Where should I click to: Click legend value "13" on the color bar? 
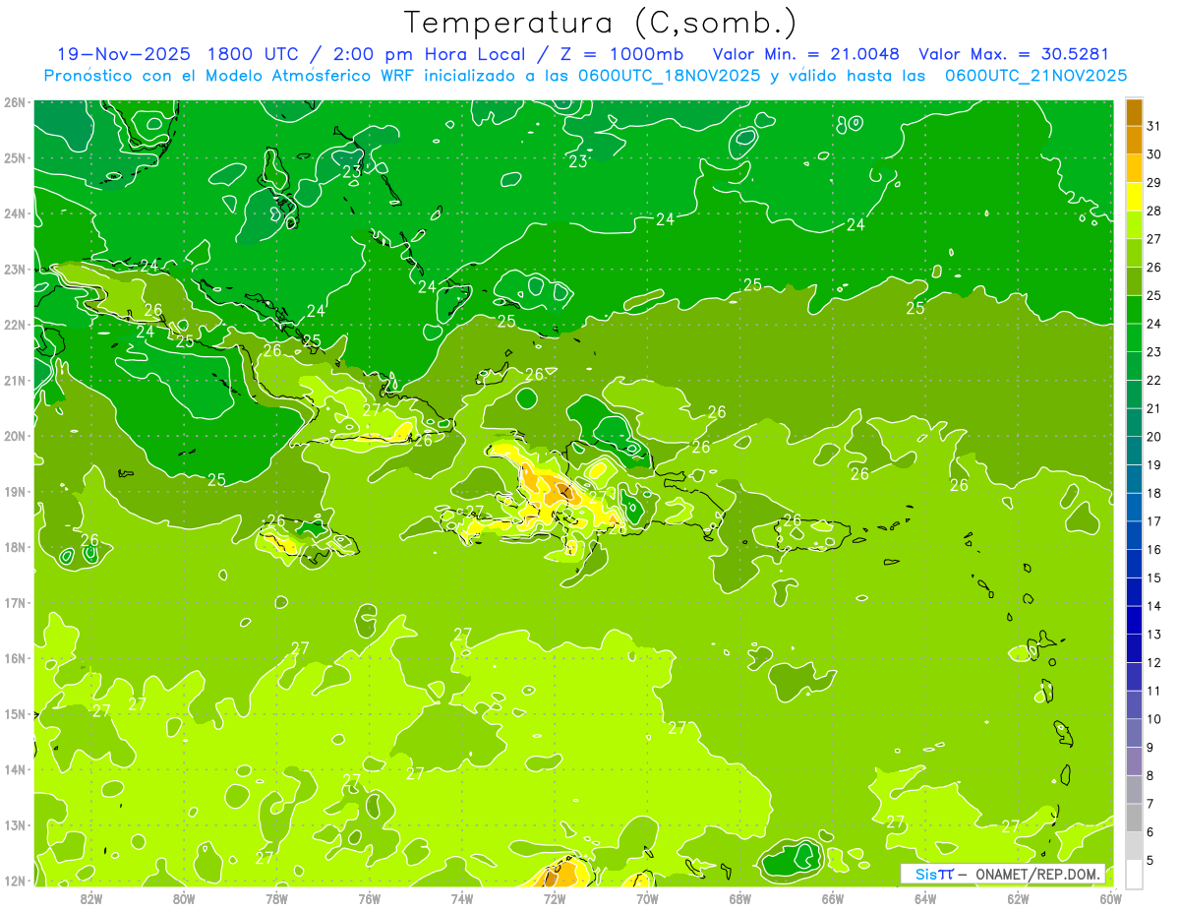(x=1154, y=635)
